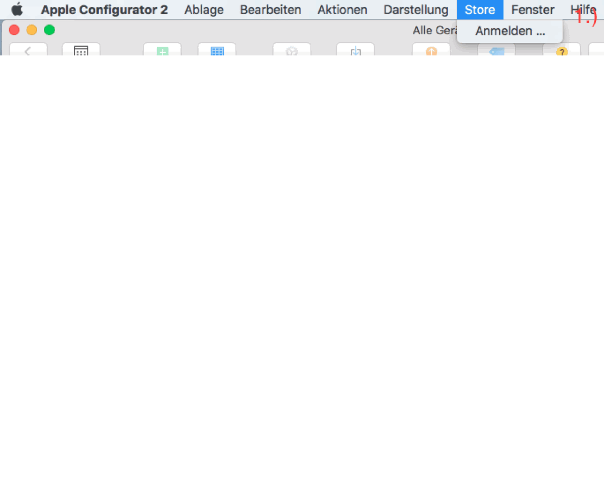Click the yellow question mark Help icon
This screenshot has height=483, width=604.
(562, 51)
